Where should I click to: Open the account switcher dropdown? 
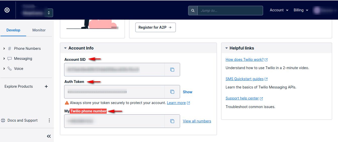49,13
